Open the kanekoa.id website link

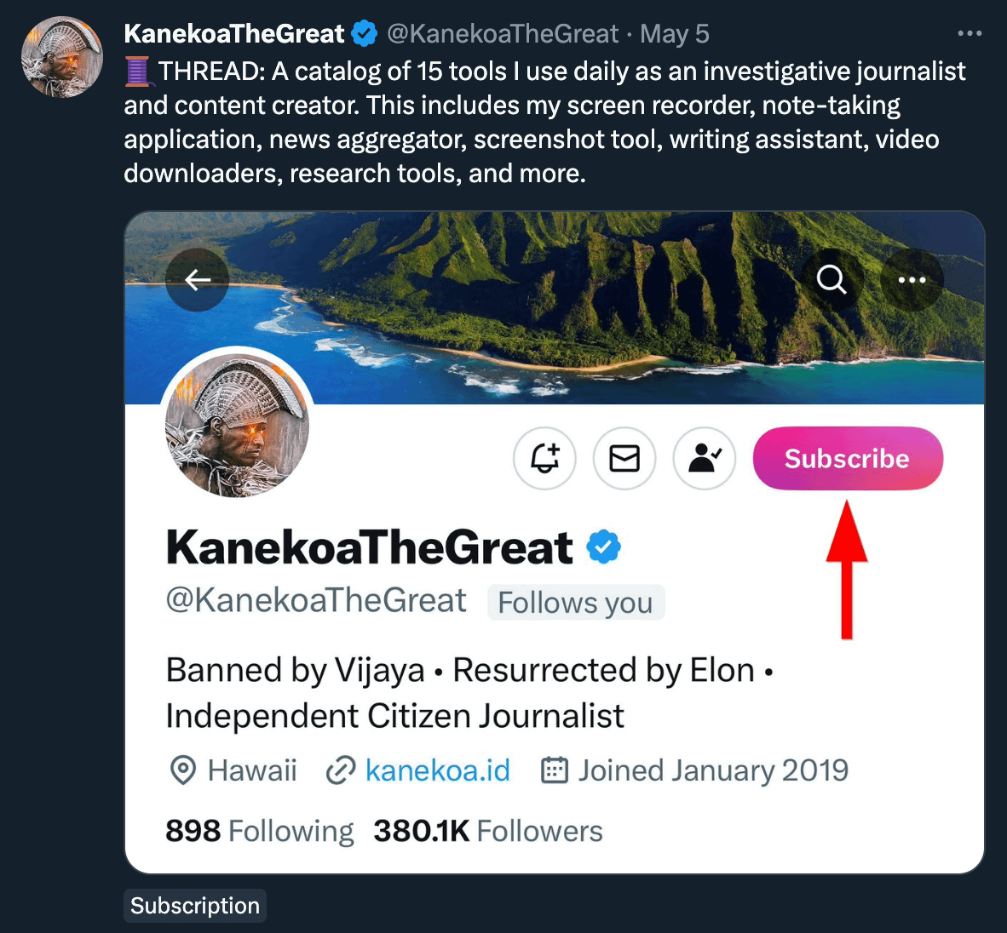[x=437, y=771]
